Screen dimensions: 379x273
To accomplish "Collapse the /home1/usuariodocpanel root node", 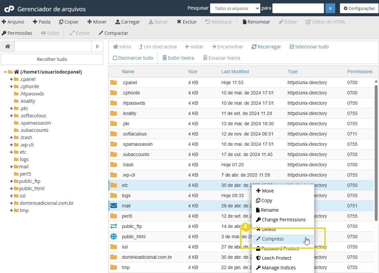I will [x=5, y=72].
